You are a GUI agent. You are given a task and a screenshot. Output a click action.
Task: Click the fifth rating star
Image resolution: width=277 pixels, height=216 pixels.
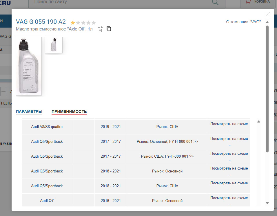tap(94, 23)
